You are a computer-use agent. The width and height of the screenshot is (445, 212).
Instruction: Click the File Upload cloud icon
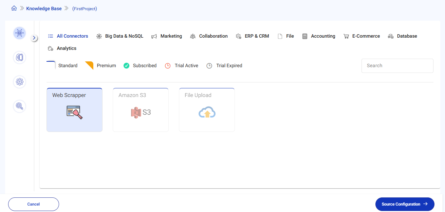click(x=207, y=112)
